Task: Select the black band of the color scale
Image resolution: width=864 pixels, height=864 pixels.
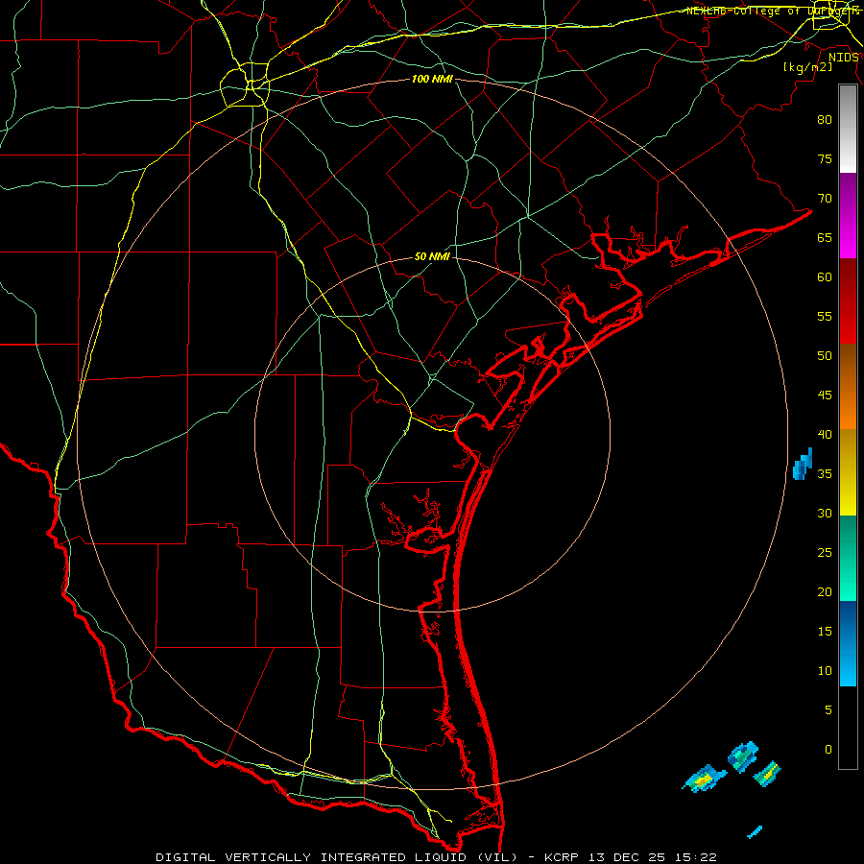Action: (848, 728)
